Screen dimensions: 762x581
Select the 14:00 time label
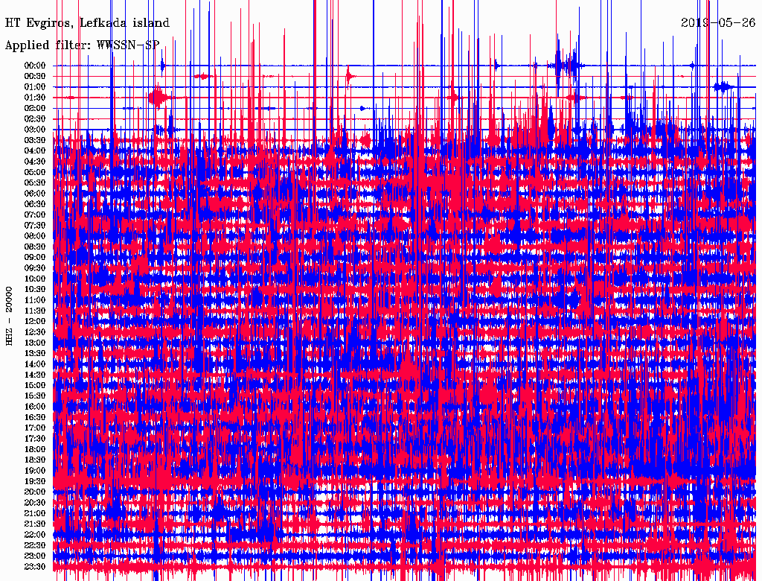(x=35, y=364)
